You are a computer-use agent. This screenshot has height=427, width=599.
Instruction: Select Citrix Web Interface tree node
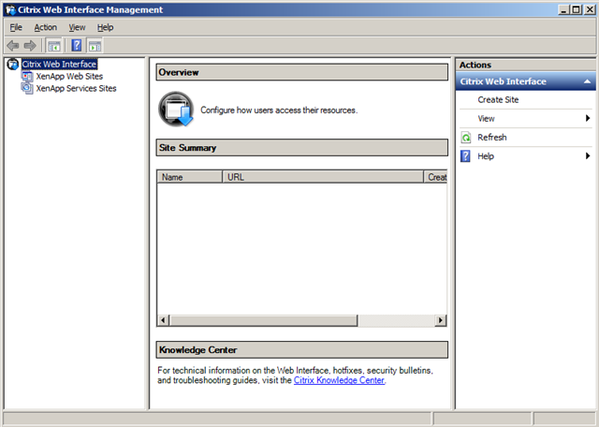[59, 65]
